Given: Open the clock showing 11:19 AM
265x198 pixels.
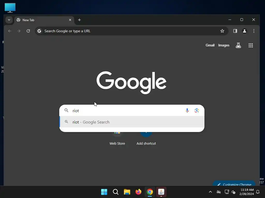Looking at the screenshot, I should pyautogui.click(x=247, y=192).
